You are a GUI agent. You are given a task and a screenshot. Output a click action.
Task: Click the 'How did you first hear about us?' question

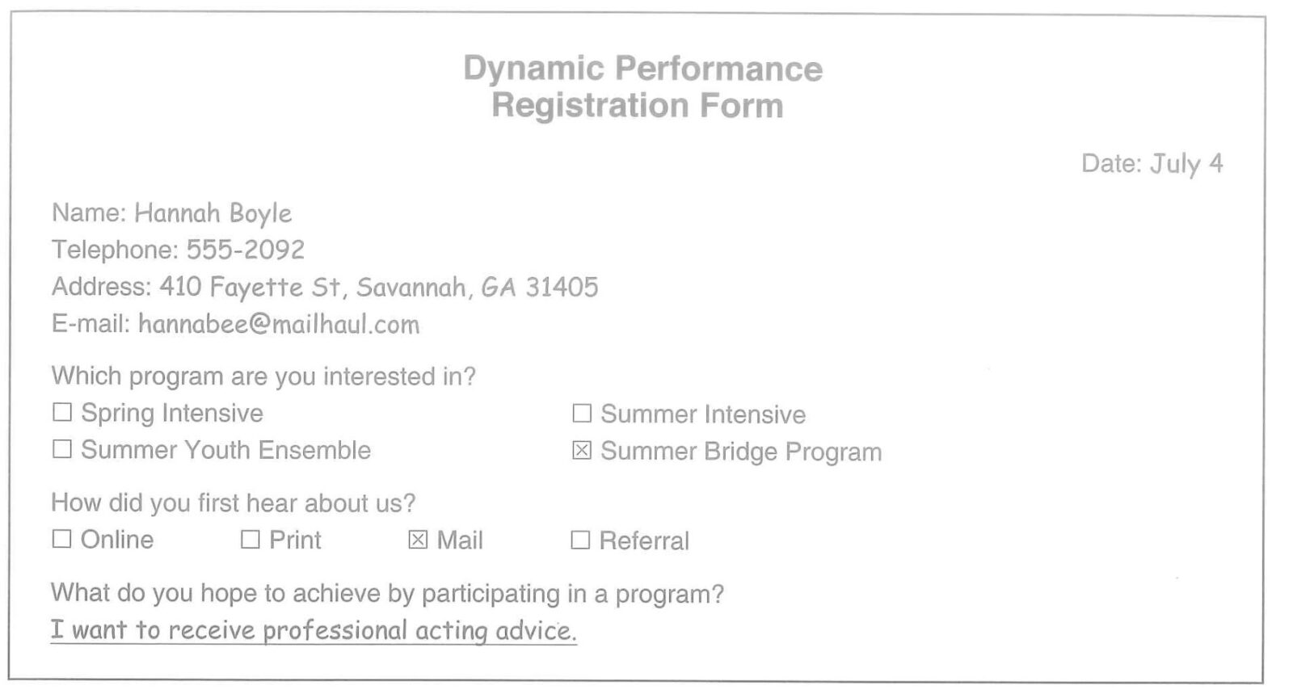(233, 503)
